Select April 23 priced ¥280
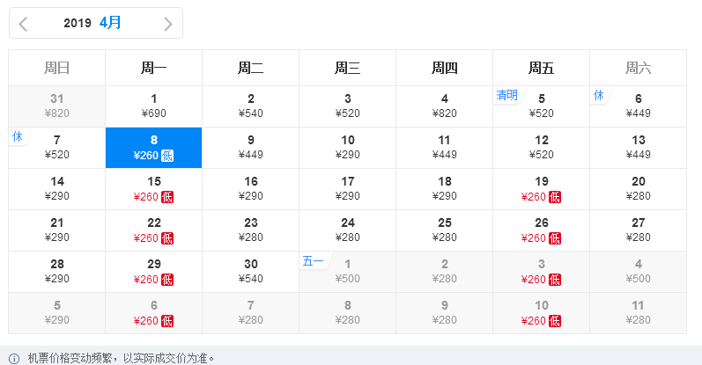 tap(251, 230)
